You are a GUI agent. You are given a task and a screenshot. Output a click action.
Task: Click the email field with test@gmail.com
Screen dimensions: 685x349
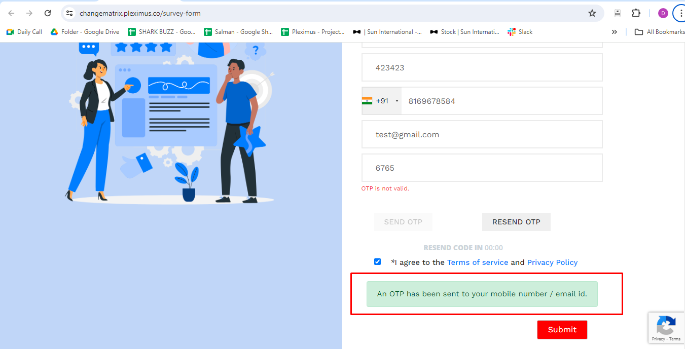pos(482,134)
